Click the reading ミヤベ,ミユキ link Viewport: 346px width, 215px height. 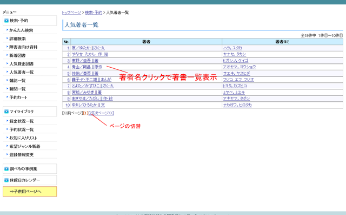click(234, 93)
